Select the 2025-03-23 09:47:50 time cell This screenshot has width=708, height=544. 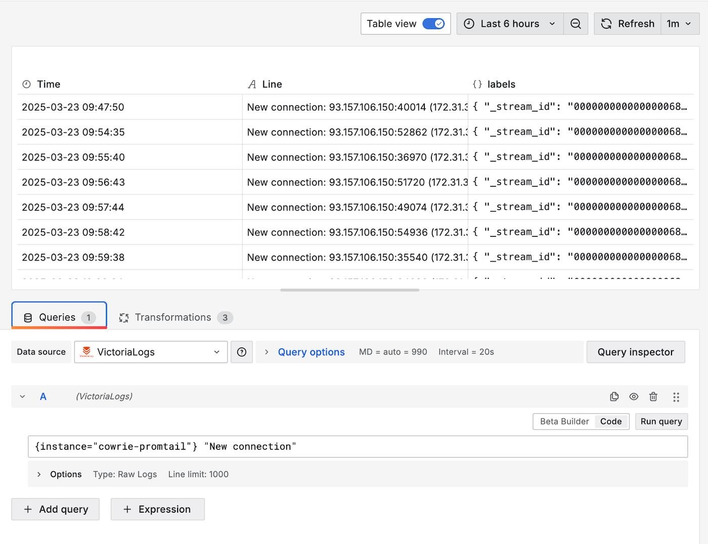[x=130, y=107]
